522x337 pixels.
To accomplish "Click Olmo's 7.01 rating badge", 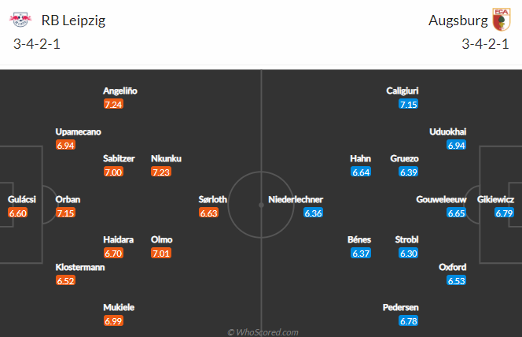I will click(x=161, y=254).
